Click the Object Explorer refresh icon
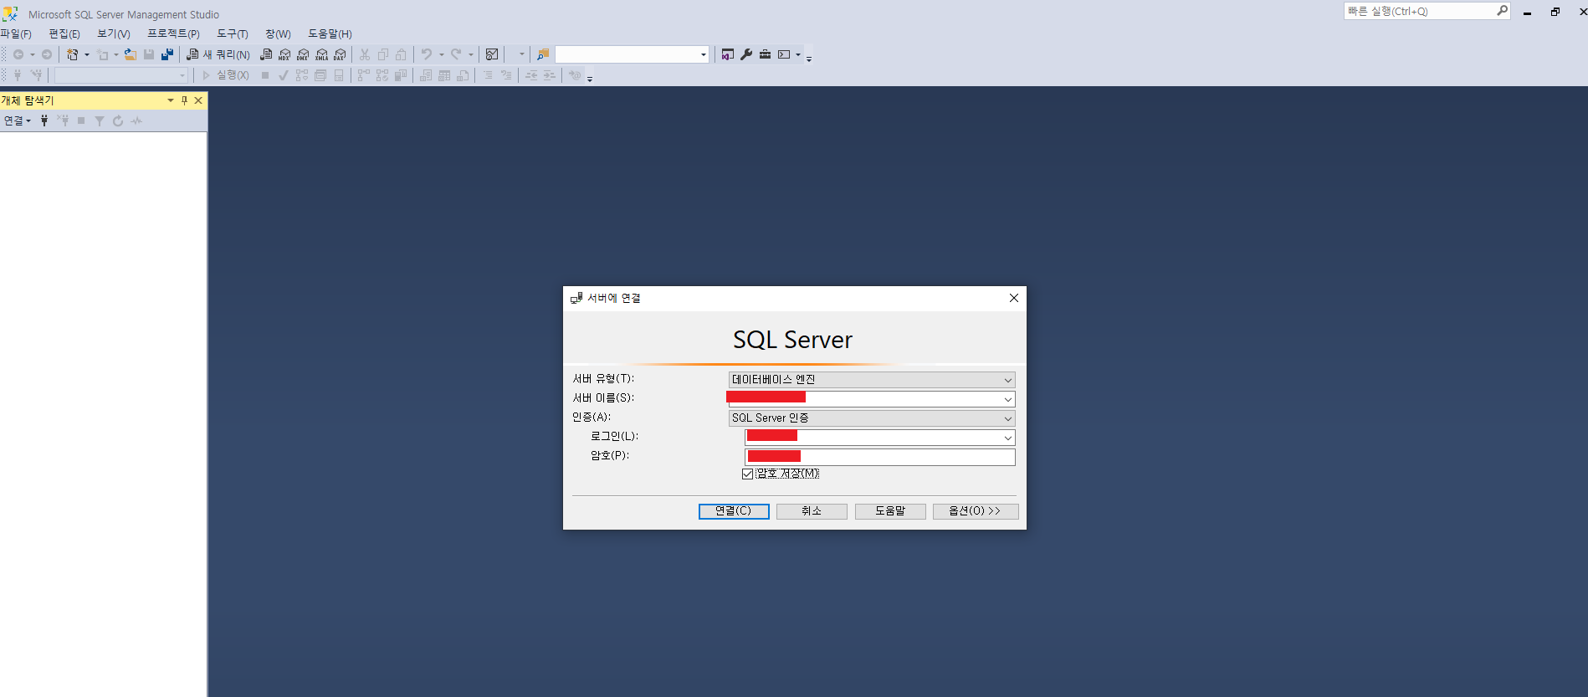Screen dimensions: 1588x697 118,120
